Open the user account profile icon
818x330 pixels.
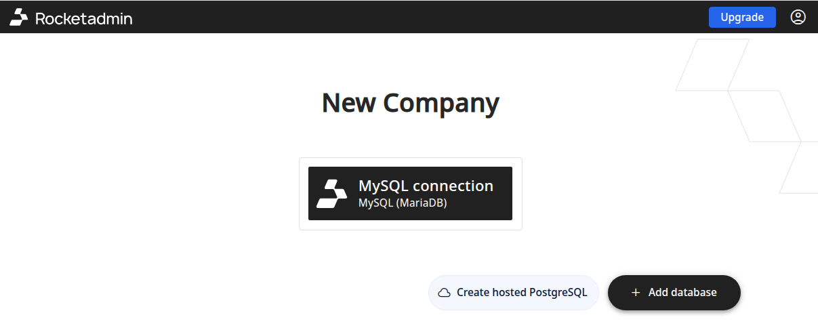click(798, 17)
